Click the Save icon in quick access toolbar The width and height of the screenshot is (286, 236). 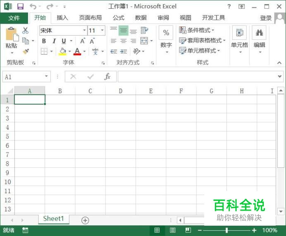tap(20, 7)
